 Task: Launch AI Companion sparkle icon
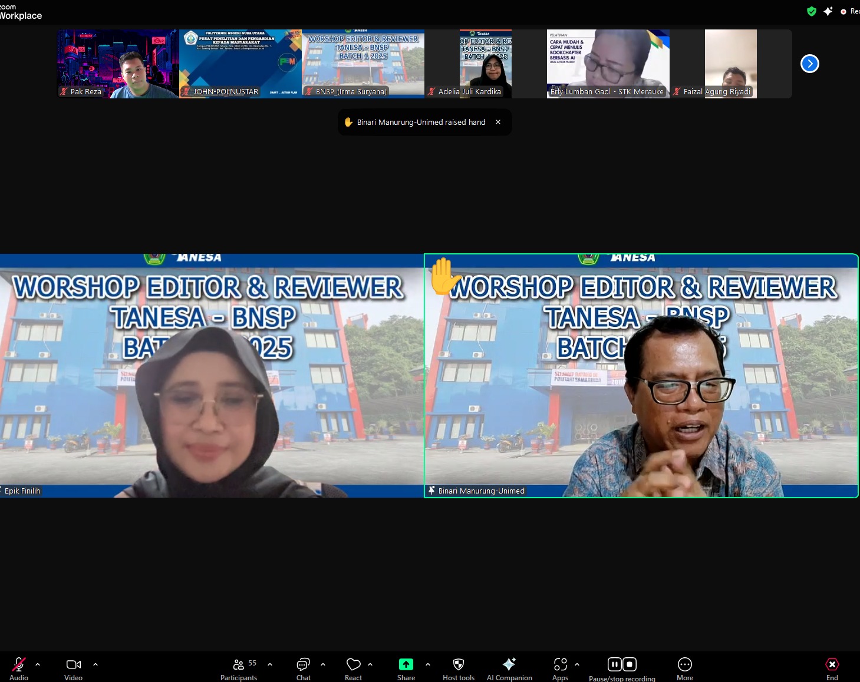click(x=509, y=665)
